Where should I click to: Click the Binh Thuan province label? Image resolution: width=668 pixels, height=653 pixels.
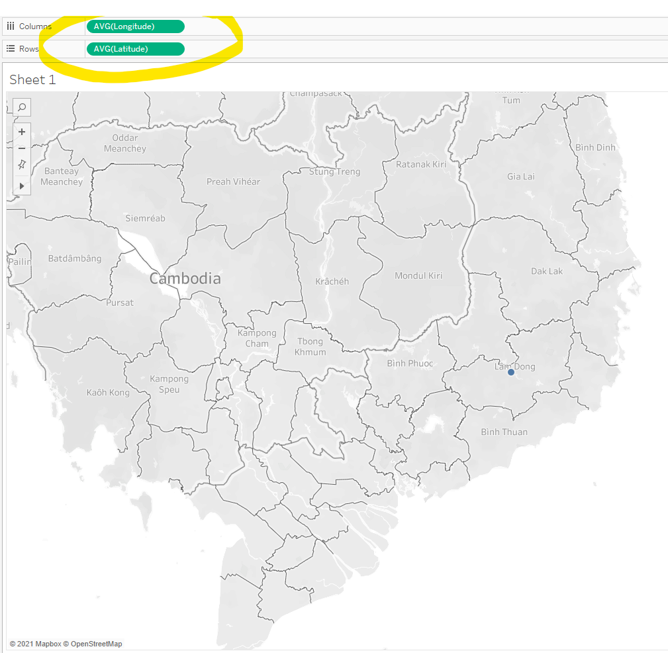504,432
